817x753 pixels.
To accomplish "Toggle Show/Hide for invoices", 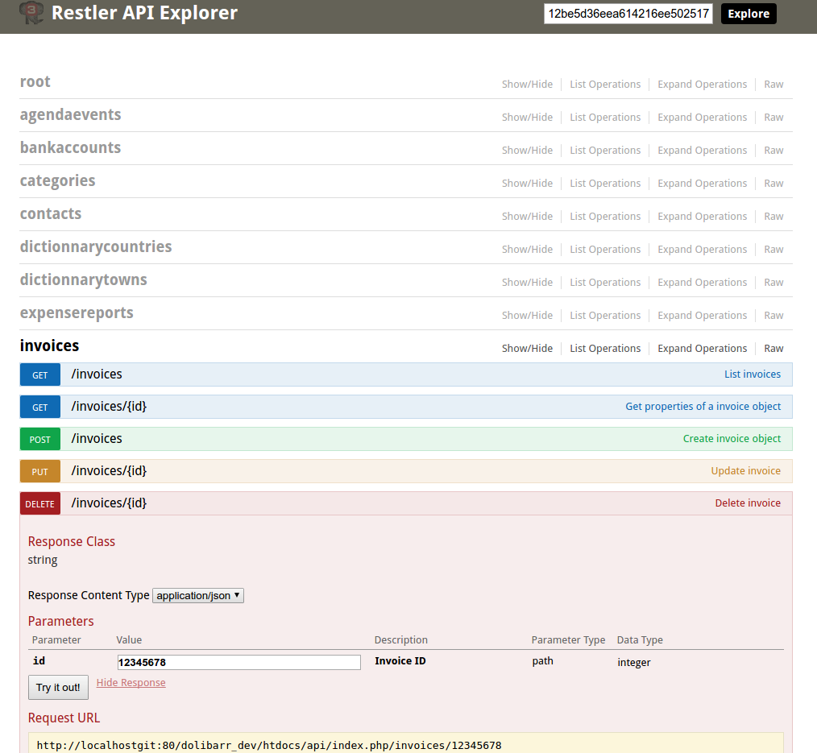I will point(527,349).
